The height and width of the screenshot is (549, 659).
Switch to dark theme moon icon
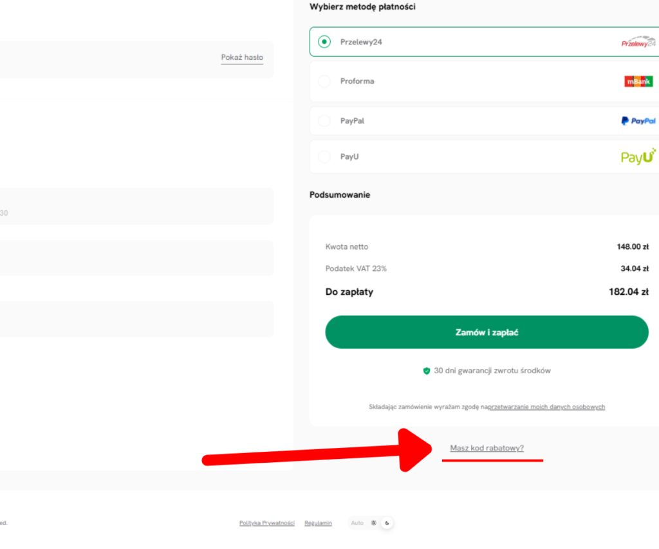tap(387, 523)
